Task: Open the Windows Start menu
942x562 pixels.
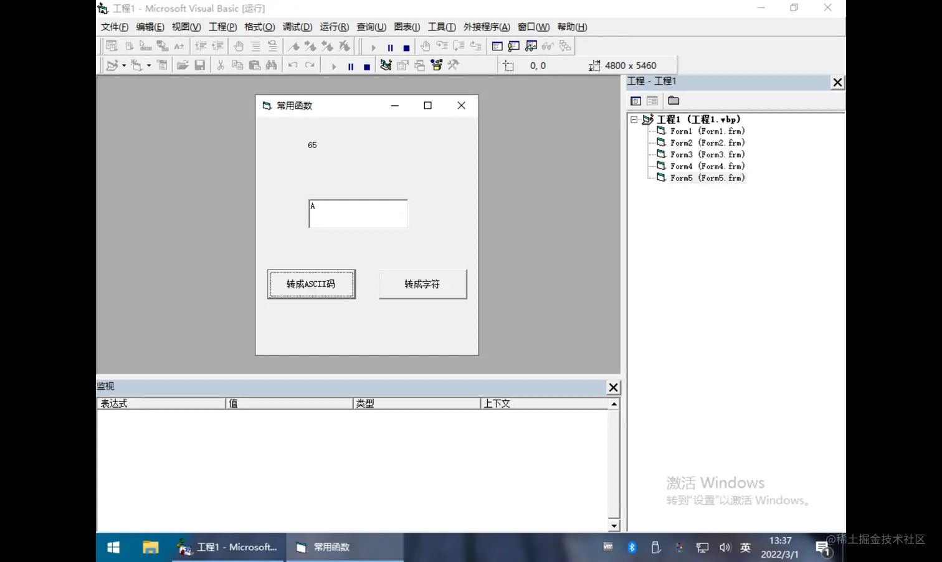Action: (x=113, y=547)
